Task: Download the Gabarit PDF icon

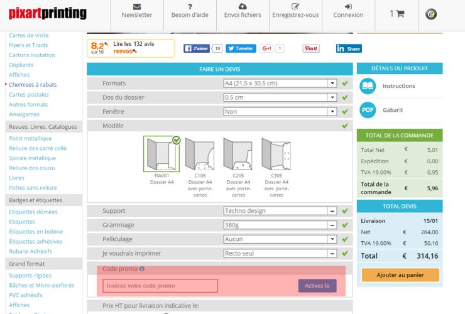Action: pyautogui.click(x=368, y=110)
